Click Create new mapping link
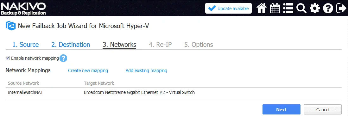This screenshot has height=117, width=348. [88, 71]
